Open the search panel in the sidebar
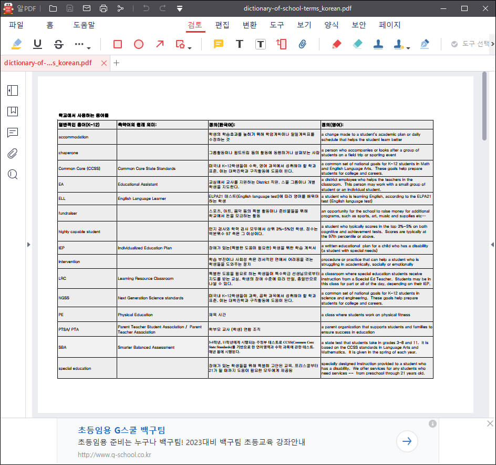This screenshot has width=496, height=465. [13, 174]
